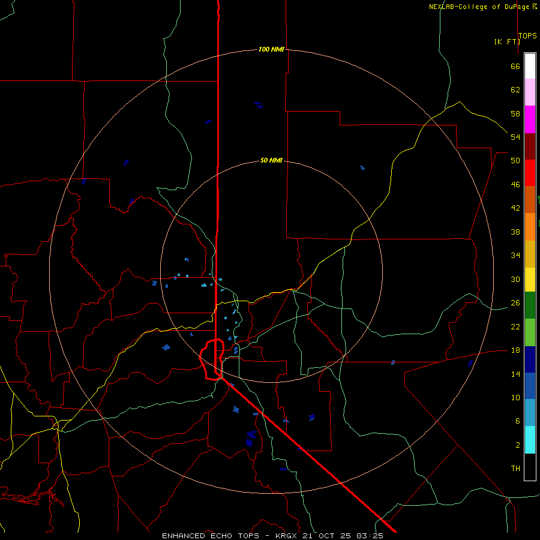
Task: Select the 03:25 timestamp text
Action: click(370, 536)
